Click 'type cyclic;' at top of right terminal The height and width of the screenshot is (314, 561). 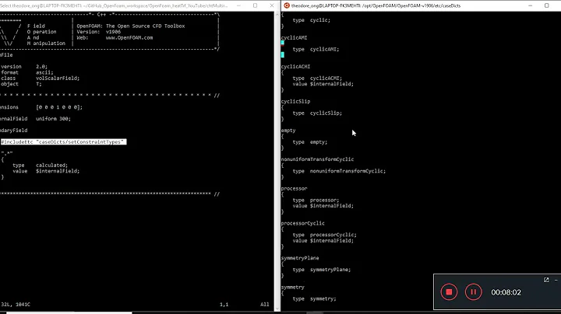click(311, 20)
